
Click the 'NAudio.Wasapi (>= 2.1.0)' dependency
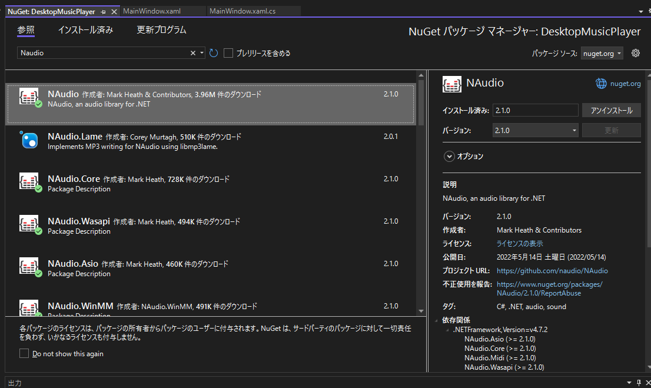coord(504,367)
